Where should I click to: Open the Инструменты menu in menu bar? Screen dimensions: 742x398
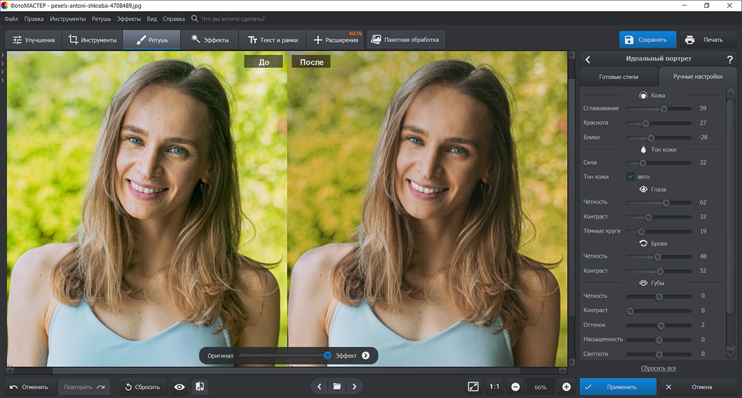point(68,19)
